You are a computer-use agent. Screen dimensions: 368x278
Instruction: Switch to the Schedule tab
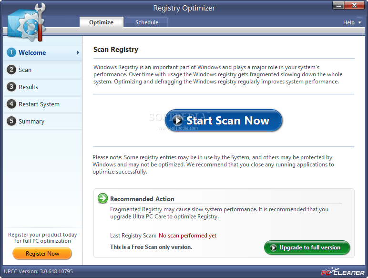147,22
